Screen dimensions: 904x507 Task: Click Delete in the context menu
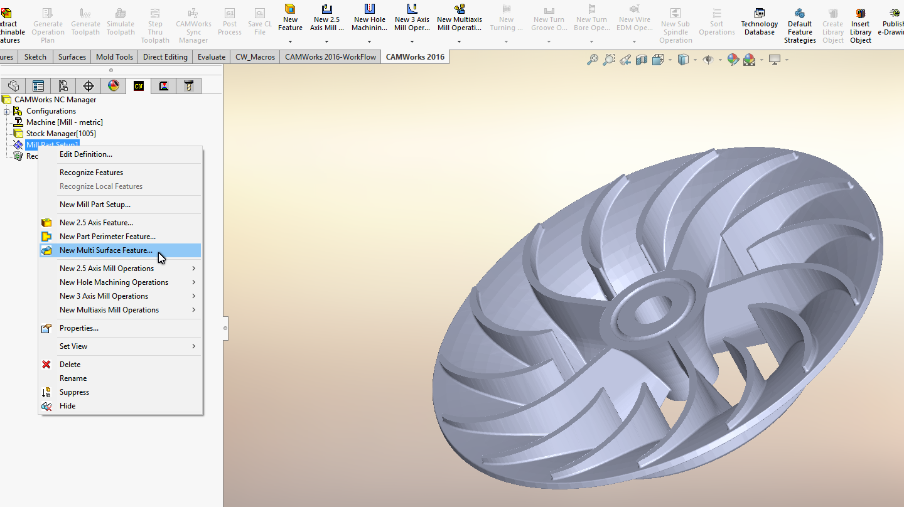tap(70, 365)
